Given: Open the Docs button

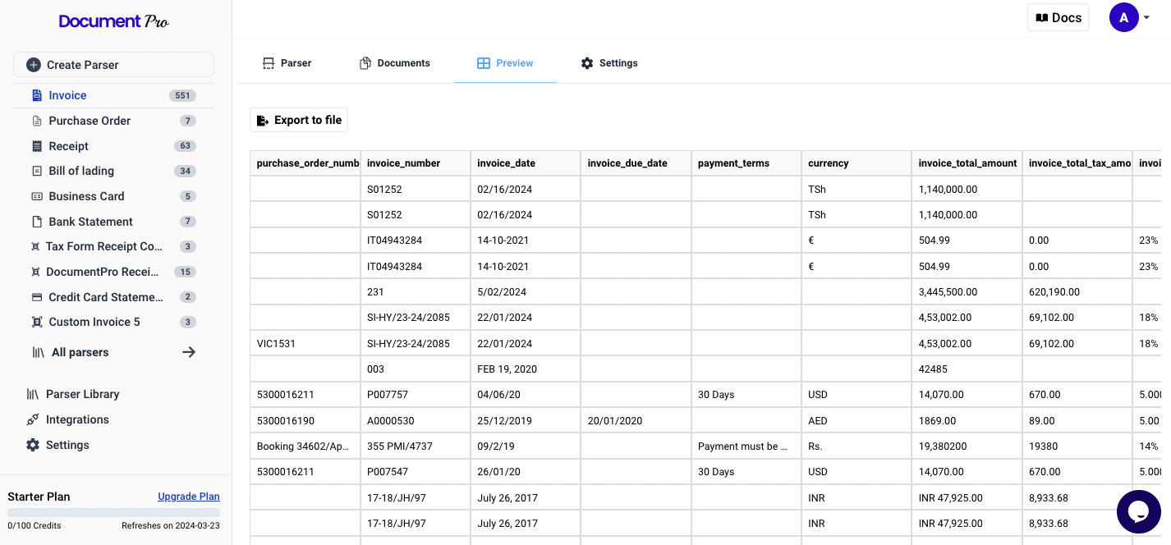Looking at the screenshot, I should [1058, 17].
